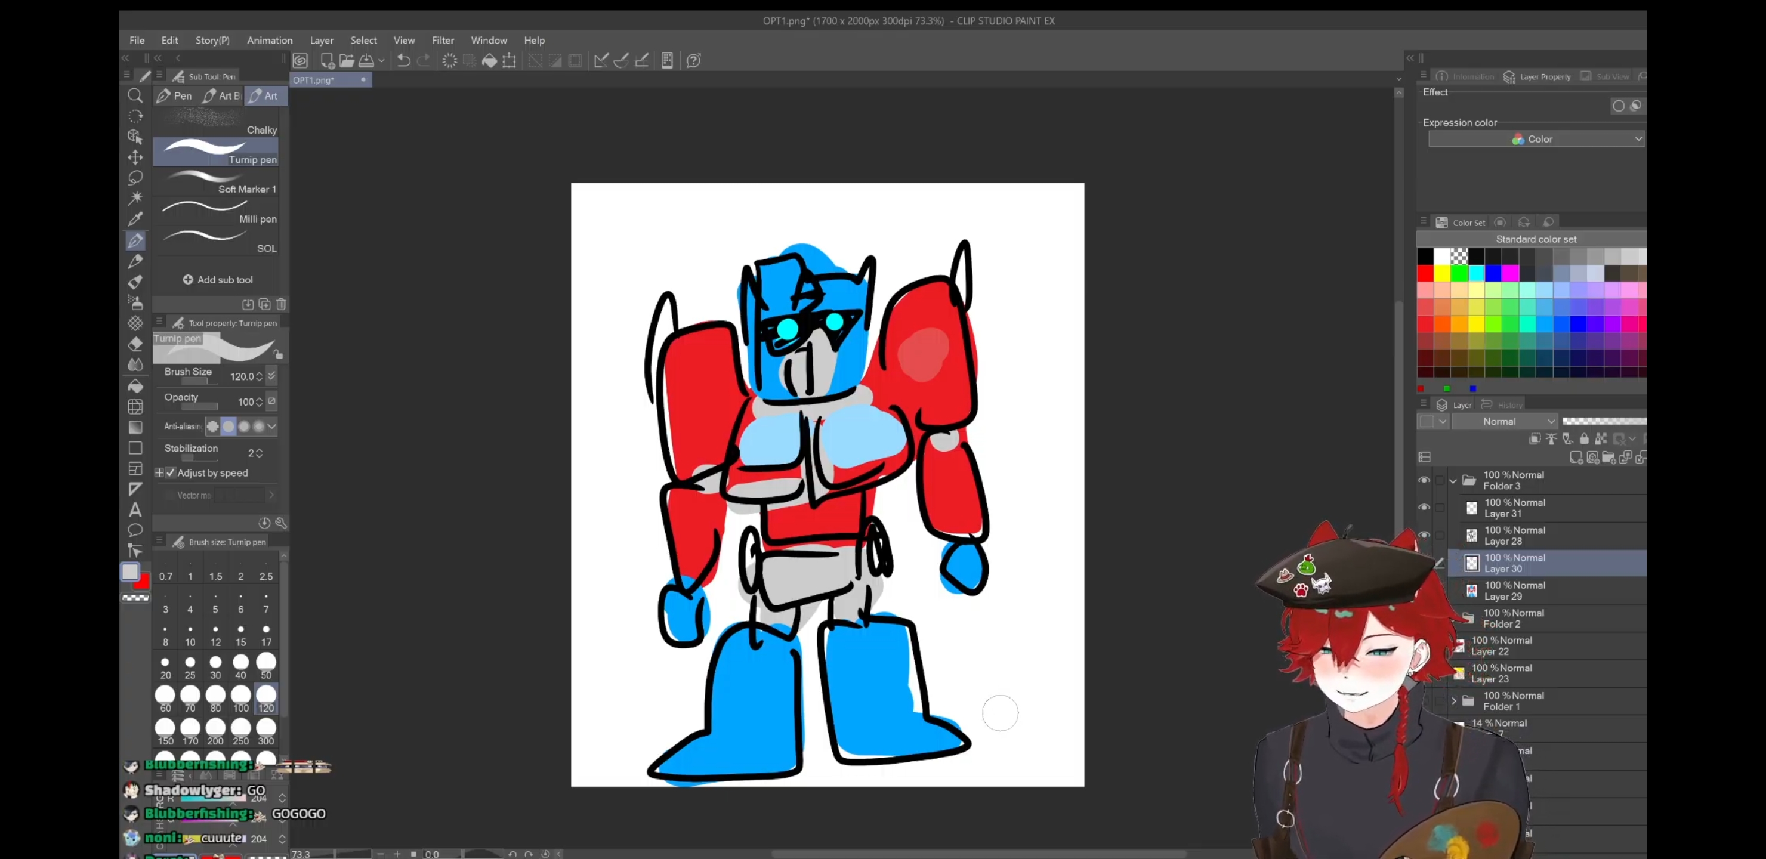Open the File menu
Image resolution: width=1766 pixels, height=859 pixels.
(137, 41)
